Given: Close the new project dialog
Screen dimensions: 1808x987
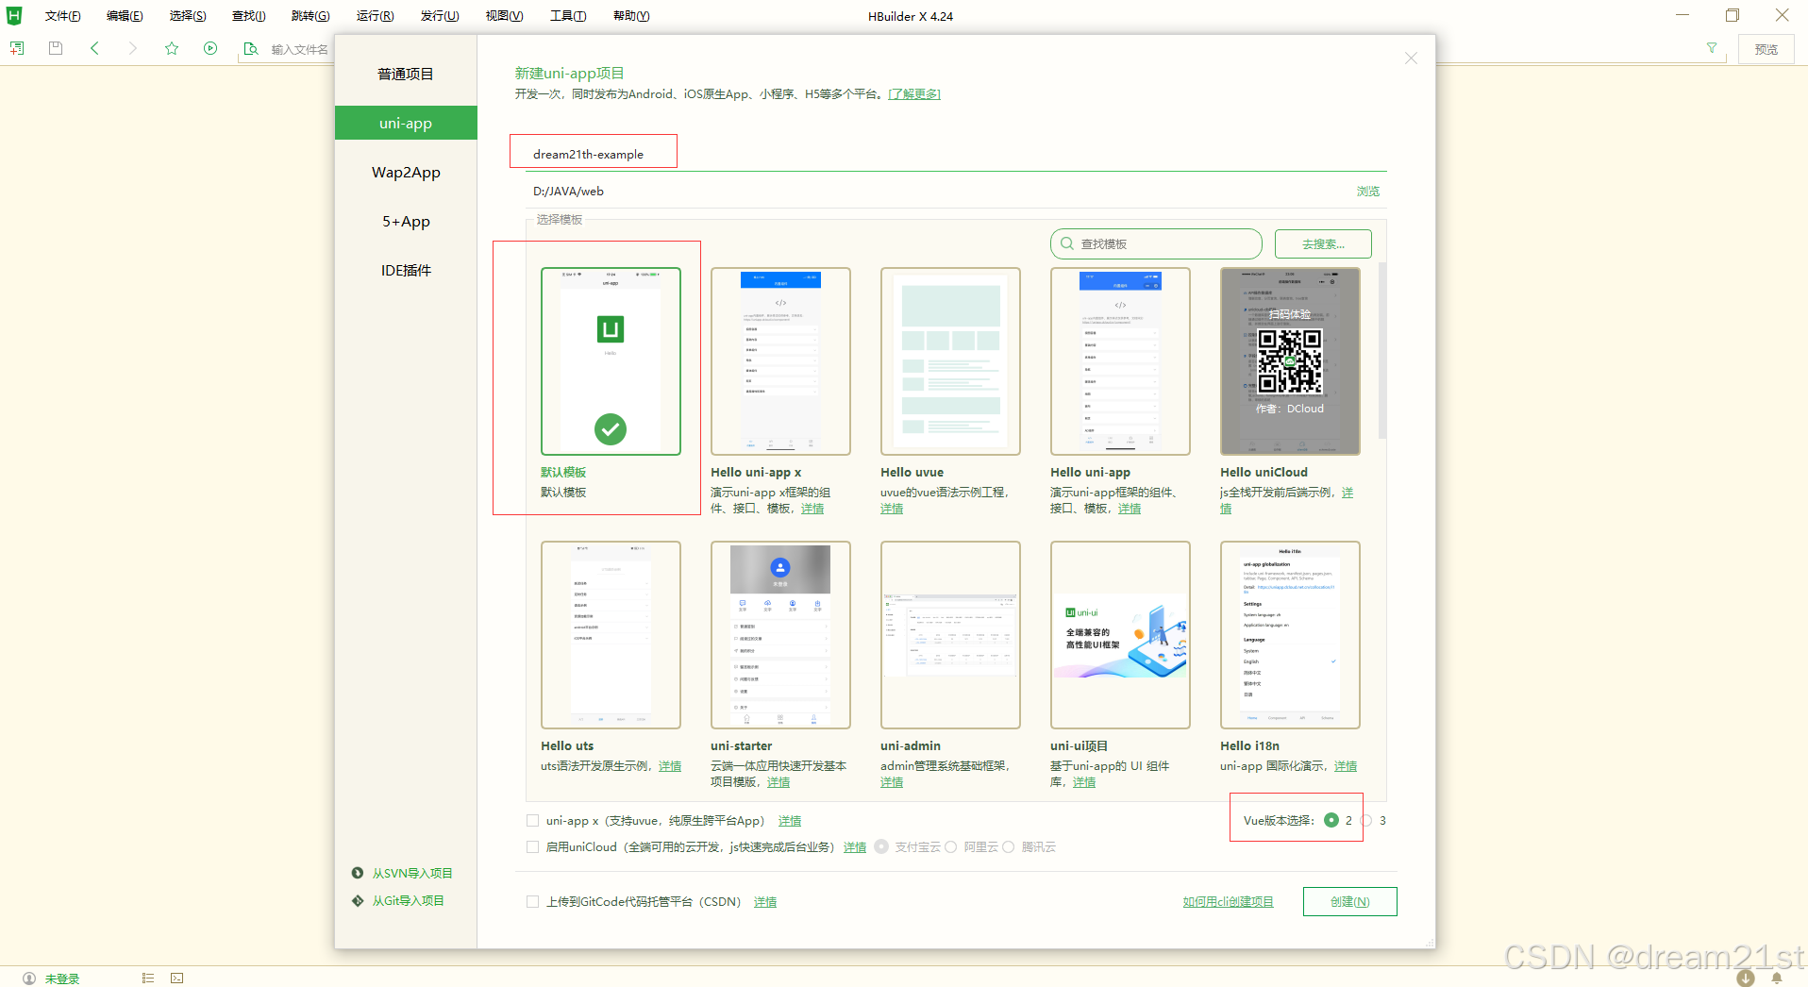Looking at the screenshot, I should tap(1411, 59).
